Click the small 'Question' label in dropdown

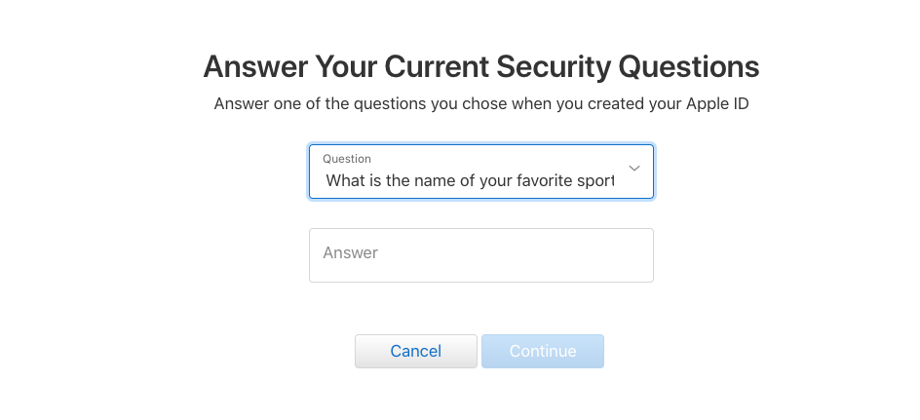pyautogui.click(x=347, y=159)
